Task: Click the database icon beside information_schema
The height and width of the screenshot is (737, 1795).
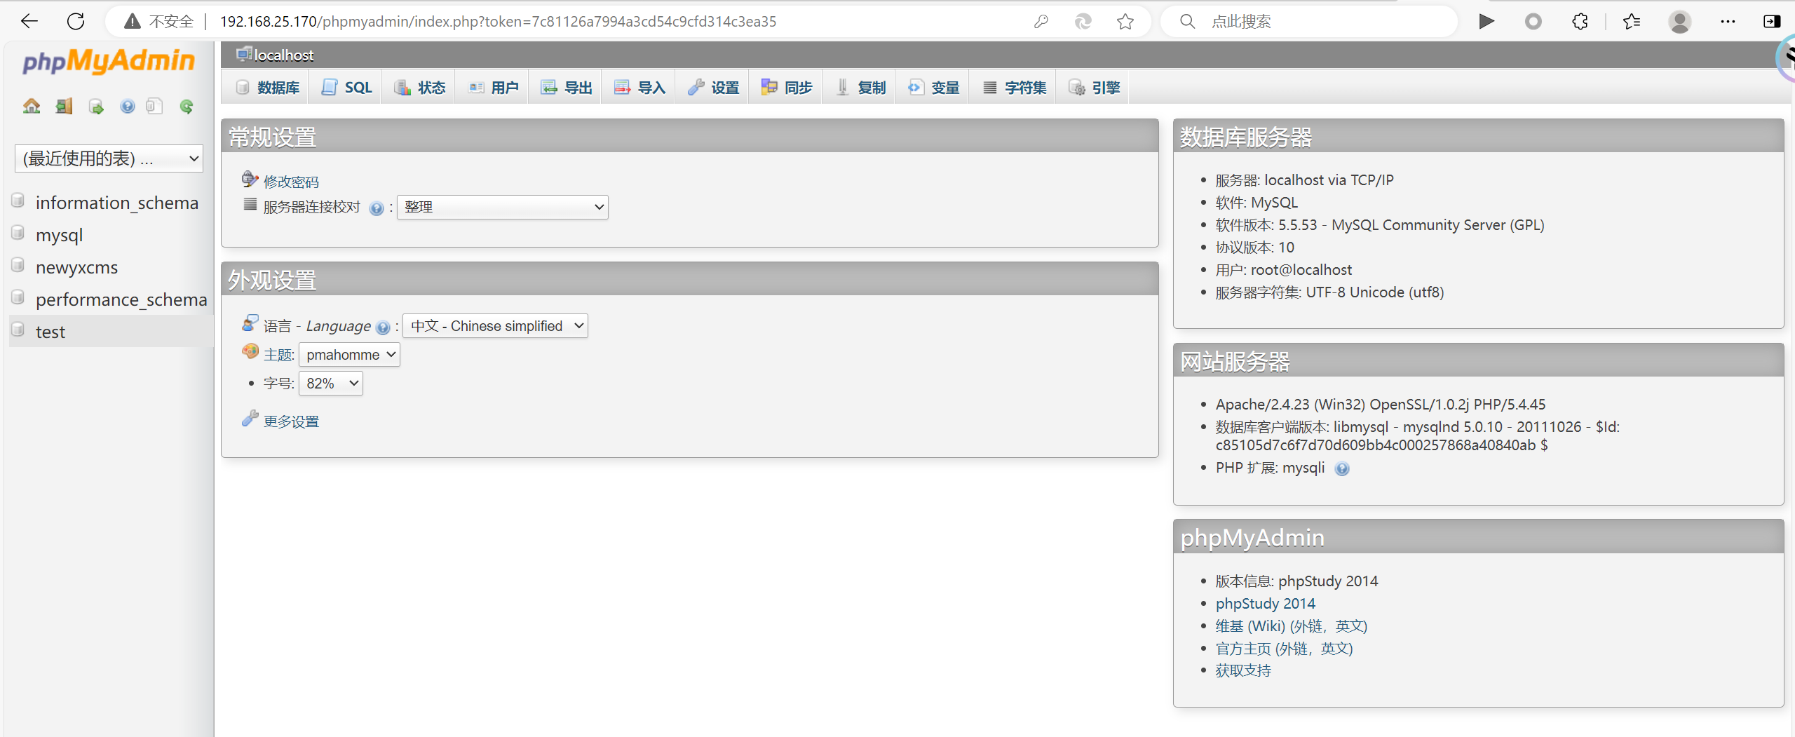Action: pyautogui.click(x=18, y=201)
